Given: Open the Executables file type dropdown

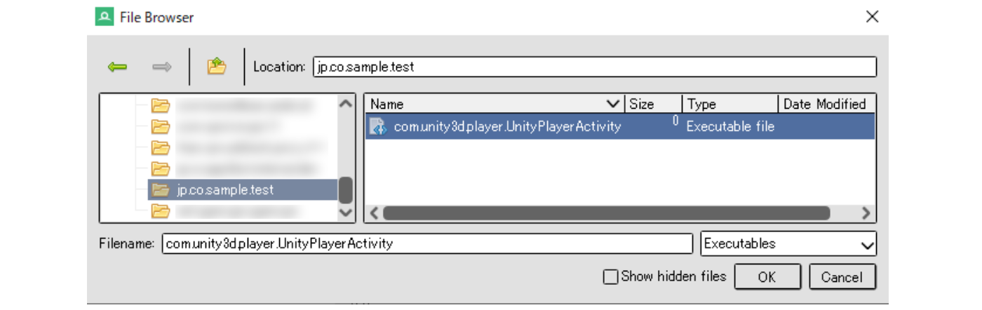Looking at the screenshot, I should (868, 245).
